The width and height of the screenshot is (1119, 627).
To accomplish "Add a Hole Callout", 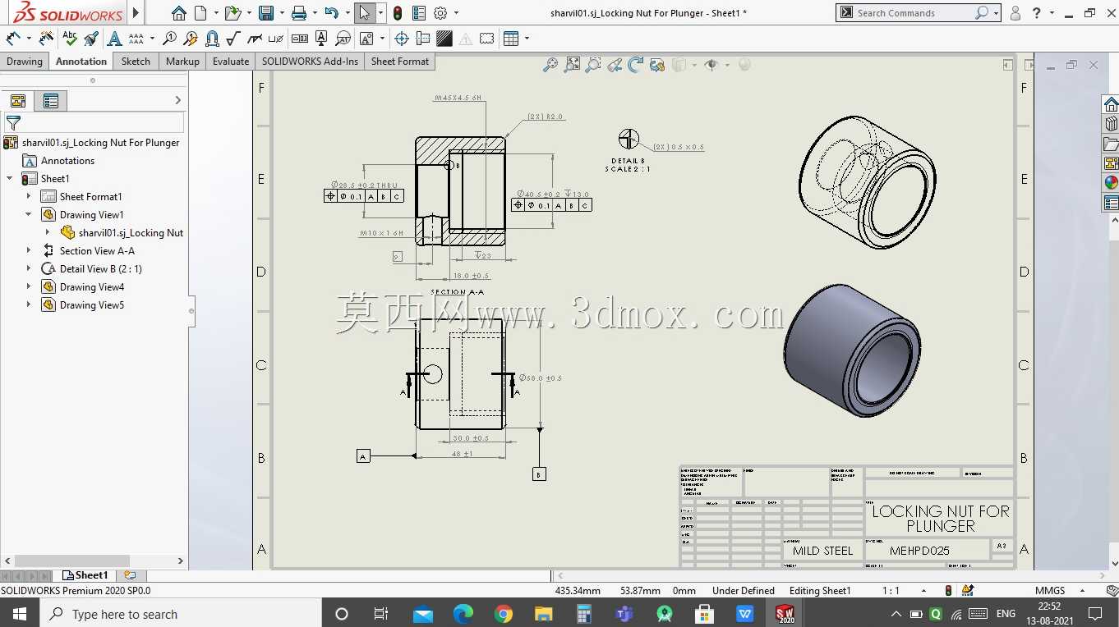I will tap(276, 38).
